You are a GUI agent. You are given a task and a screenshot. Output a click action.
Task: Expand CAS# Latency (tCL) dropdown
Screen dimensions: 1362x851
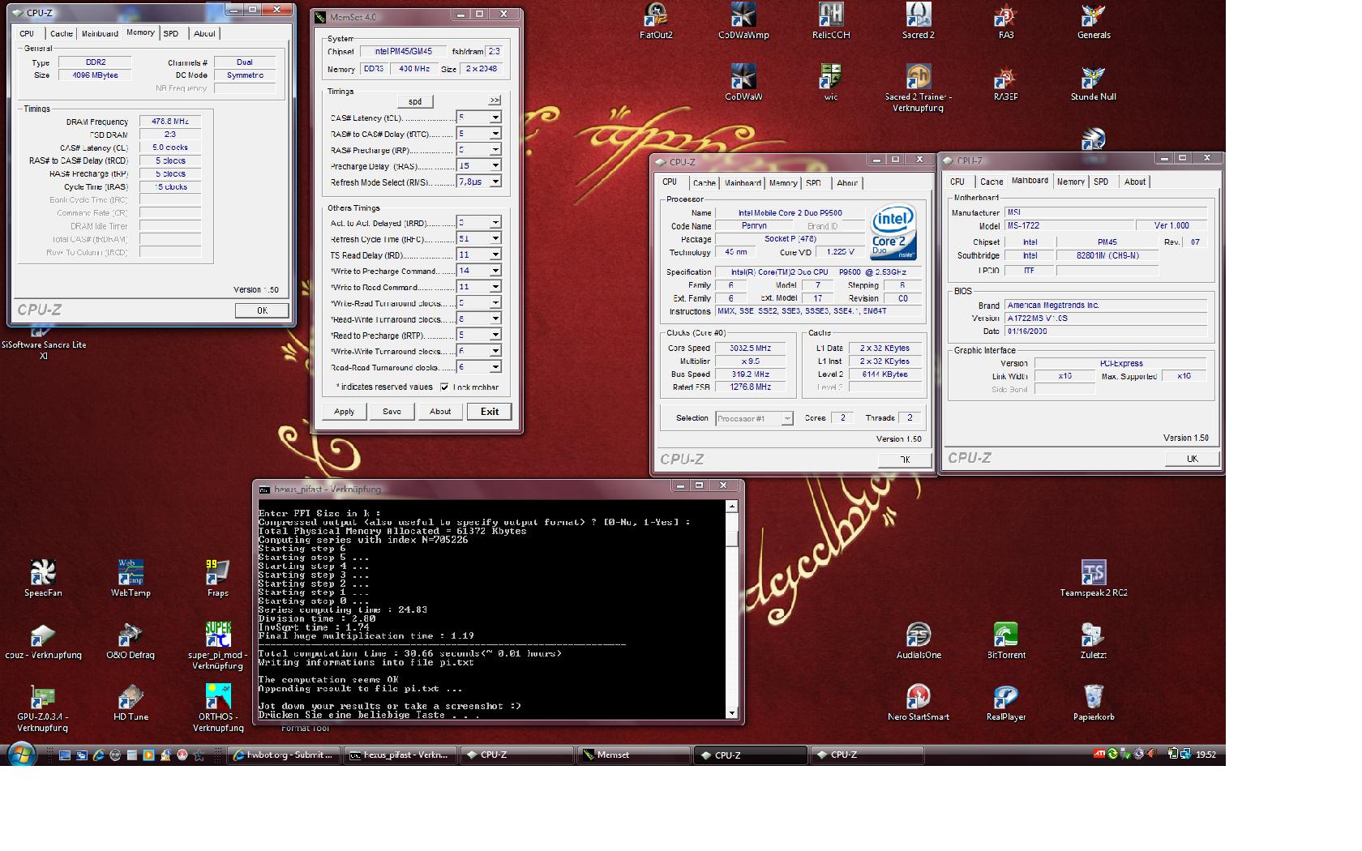(495, 118)
